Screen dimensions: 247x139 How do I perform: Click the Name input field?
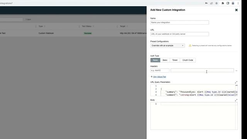pos(179,22)
